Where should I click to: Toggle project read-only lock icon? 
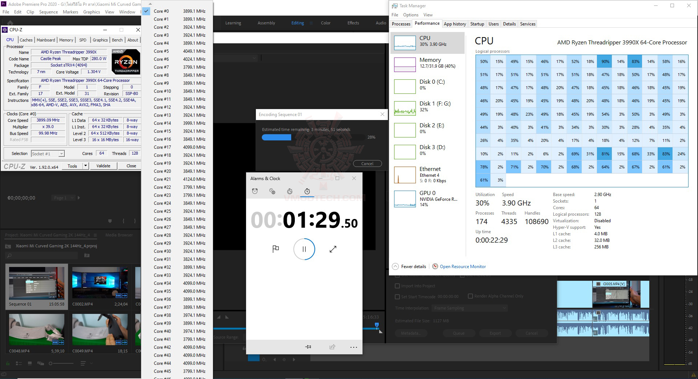click(x=8, y=363)
